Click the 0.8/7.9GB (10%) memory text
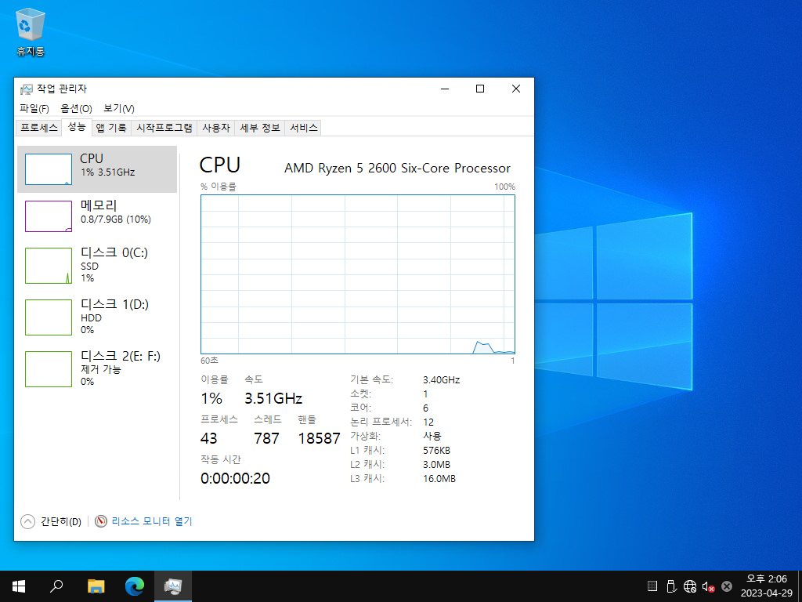Viewport: 802px width, 602px height. click(116, 219)
